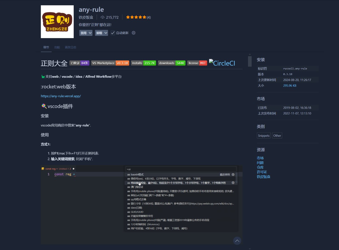The width and height of the screenshot is (339, 250).
Task: Click the 方式1: label
Action: coord(46,144)
